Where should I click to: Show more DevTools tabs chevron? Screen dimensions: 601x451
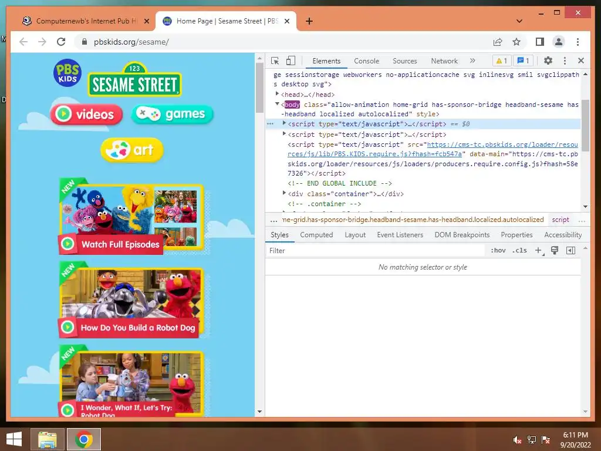click(x=472, y=60)
